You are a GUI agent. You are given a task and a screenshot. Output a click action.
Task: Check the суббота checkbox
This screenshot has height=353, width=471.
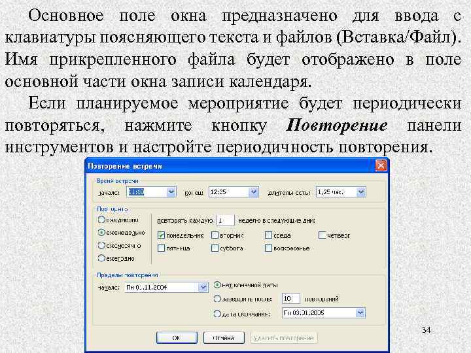point(215,248)
